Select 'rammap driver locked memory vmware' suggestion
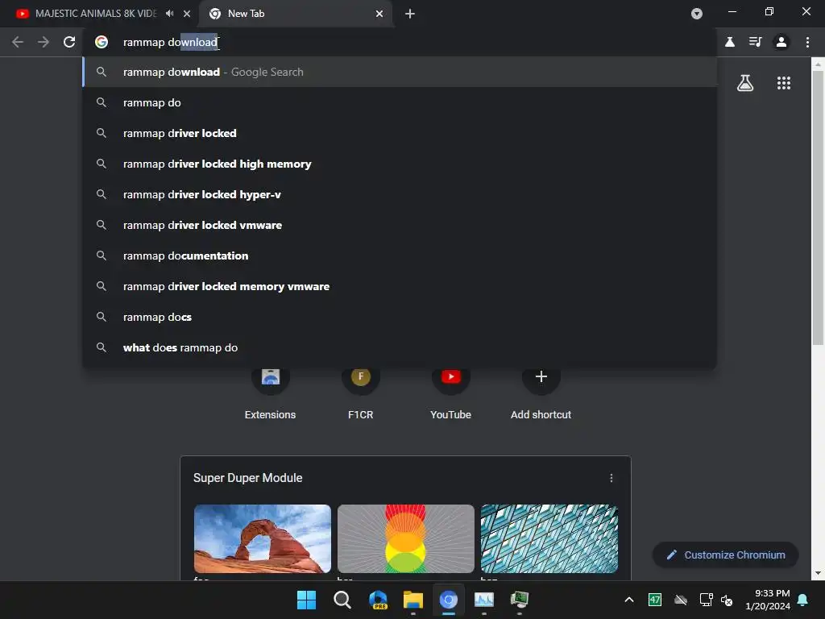 tap(400, 286)
